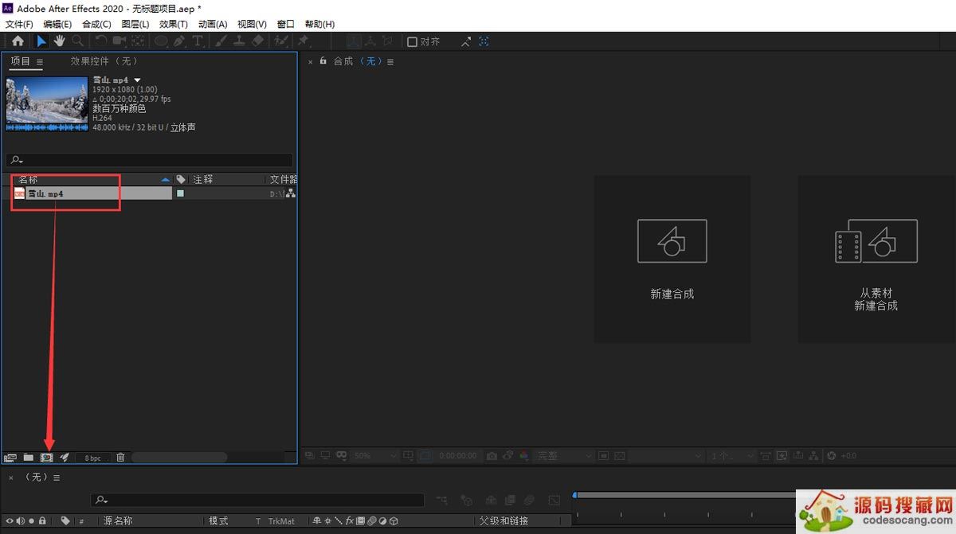Open the 效果(T) menu
Viewport: 956px width, 534px height.
tap(173, 25)
